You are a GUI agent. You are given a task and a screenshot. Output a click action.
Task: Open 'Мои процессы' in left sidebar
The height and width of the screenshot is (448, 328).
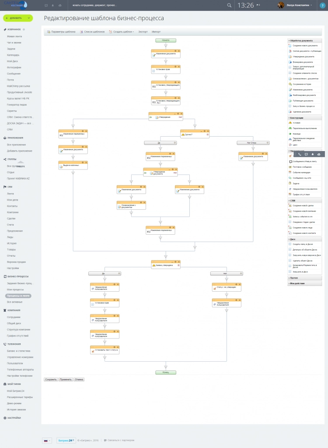(x=15, y=289)
